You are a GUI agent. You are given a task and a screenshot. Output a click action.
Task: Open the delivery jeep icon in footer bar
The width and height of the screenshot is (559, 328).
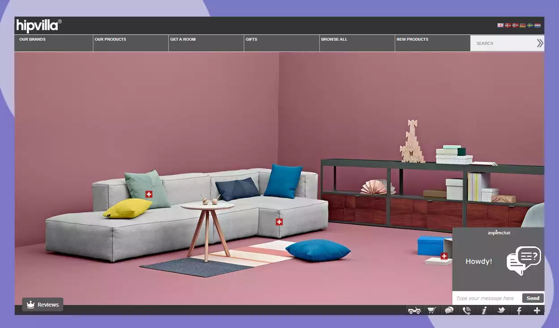tap(414, 310)
